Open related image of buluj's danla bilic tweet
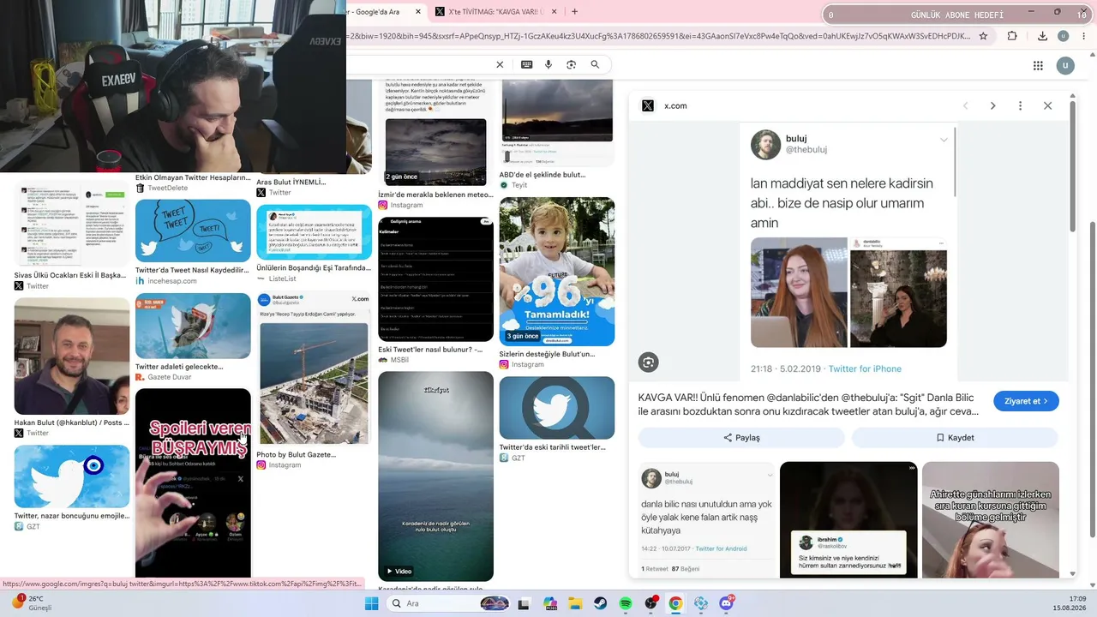The width and height of the screenshot is (1097, 617). click(x=705, y=520)
